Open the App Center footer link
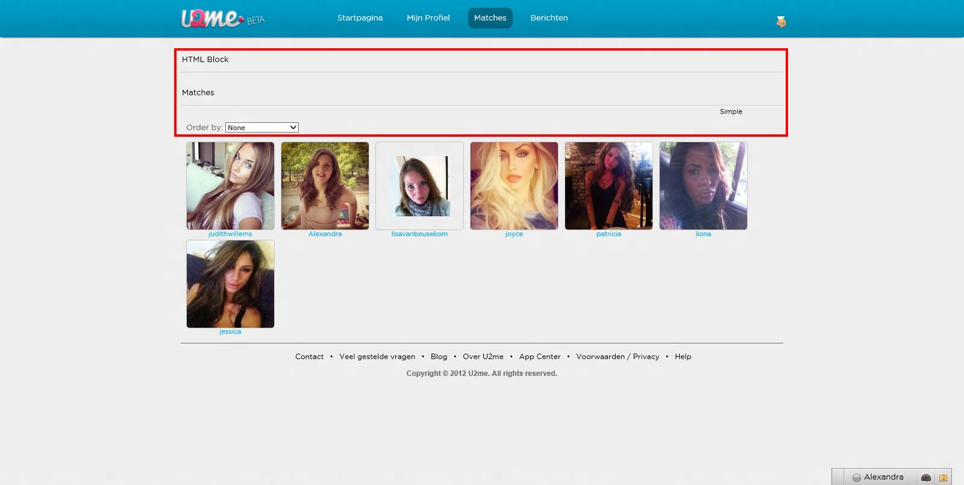Viewport: 964px width, 485px height. click(x=540, y=357)
